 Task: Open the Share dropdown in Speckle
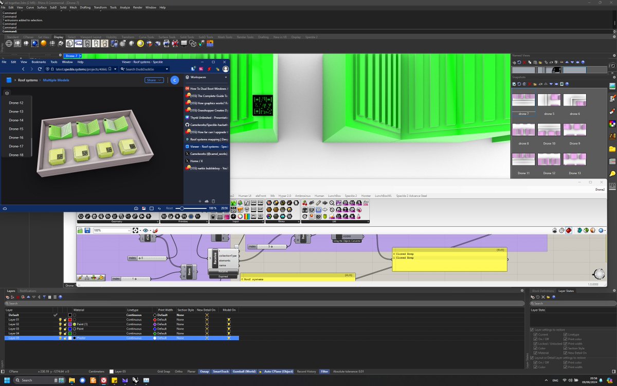point(154,80)
